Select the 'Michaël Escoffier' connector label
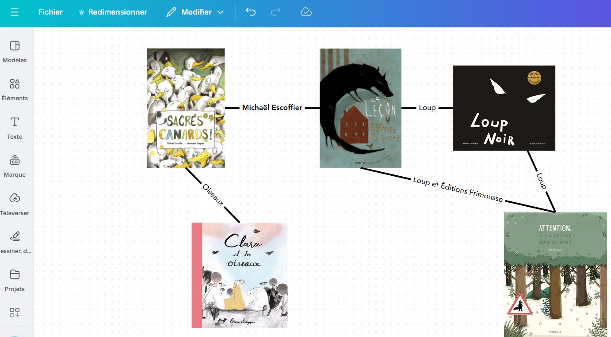This screenshot has width=611, height=337. tap(272, 108)
